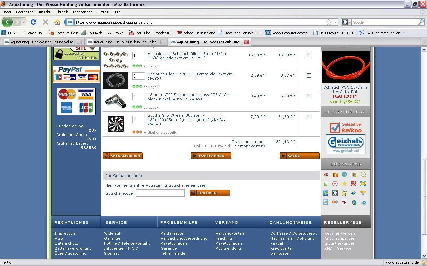Reload the current page
427x266 pixels.
click(33, 22)
